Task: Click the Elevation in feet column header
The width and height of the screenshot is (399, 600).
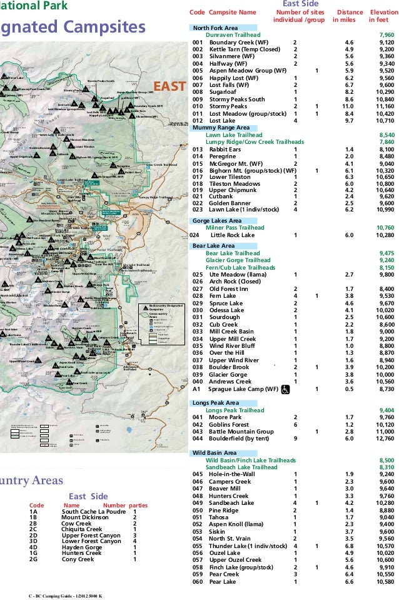Action: point(383,16)
